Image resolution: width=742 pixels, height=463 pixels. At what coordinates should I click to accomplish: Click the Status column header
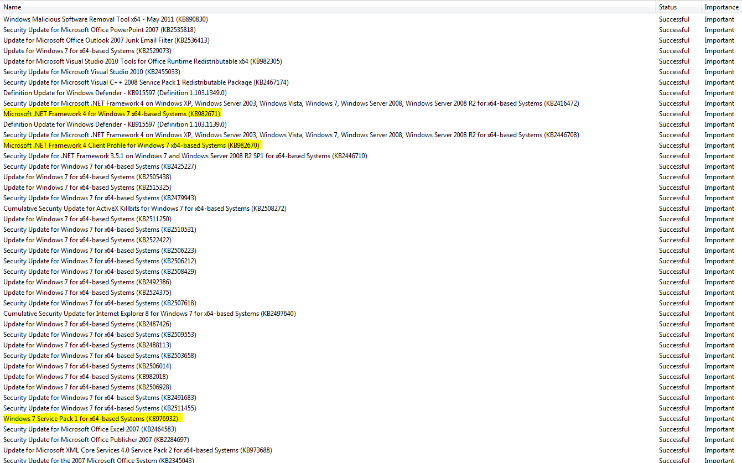coord(667,7)
